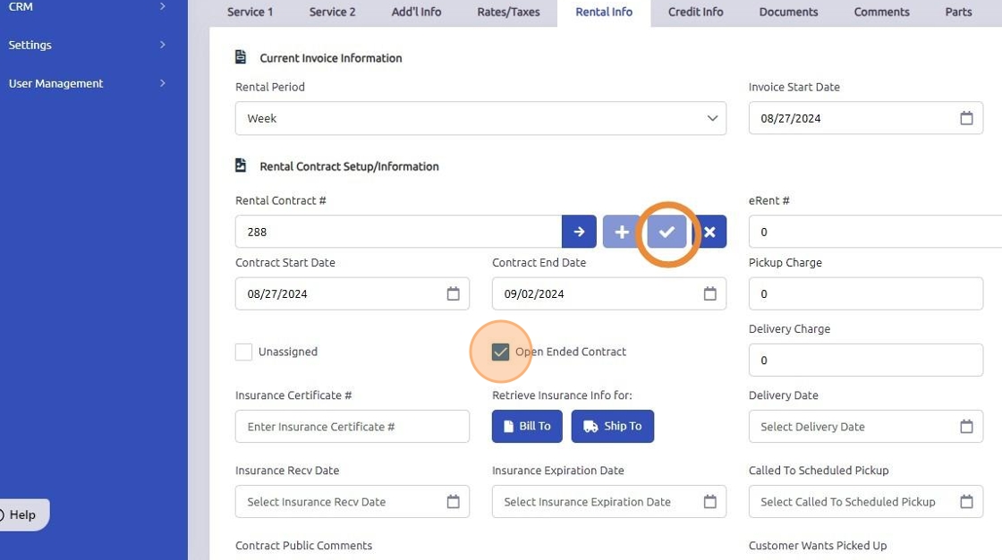Click the Insurance Certificate # input field
The width and height of the screenshot is (1002, 560).
(352, 427)
